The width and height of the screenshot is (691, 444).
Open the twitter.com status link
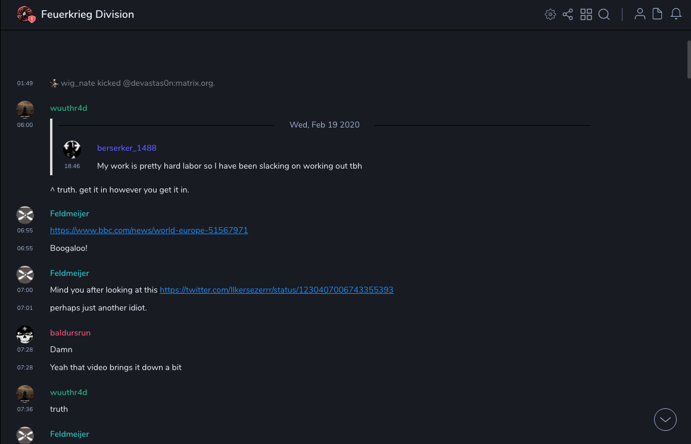tap(276, 290)
